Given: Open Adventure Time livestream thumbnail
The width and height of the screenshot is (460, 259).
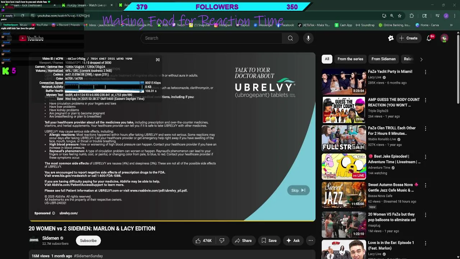Looking at the screenshot, I should (344, 167).
